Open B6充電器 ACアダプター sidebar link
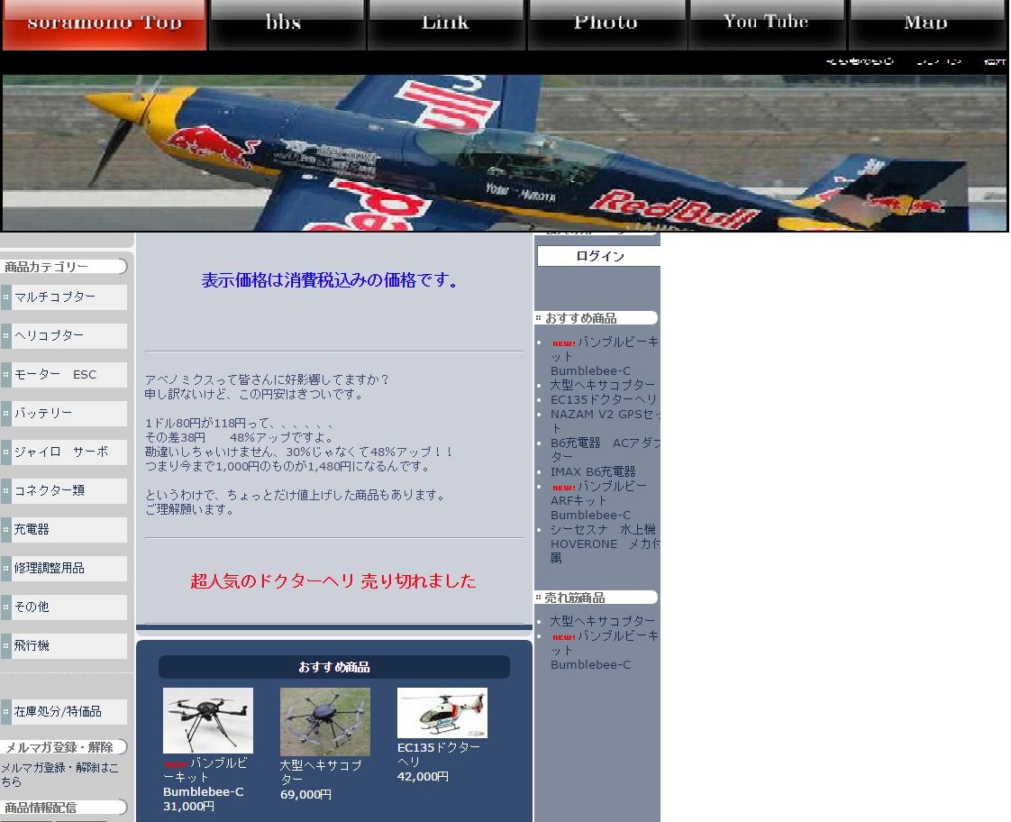 click(605, 450)
